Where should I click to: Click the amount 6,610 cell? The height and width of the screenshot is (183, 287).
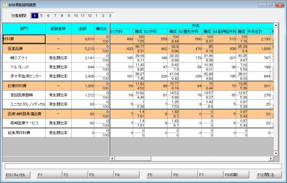tap(83, 39)
